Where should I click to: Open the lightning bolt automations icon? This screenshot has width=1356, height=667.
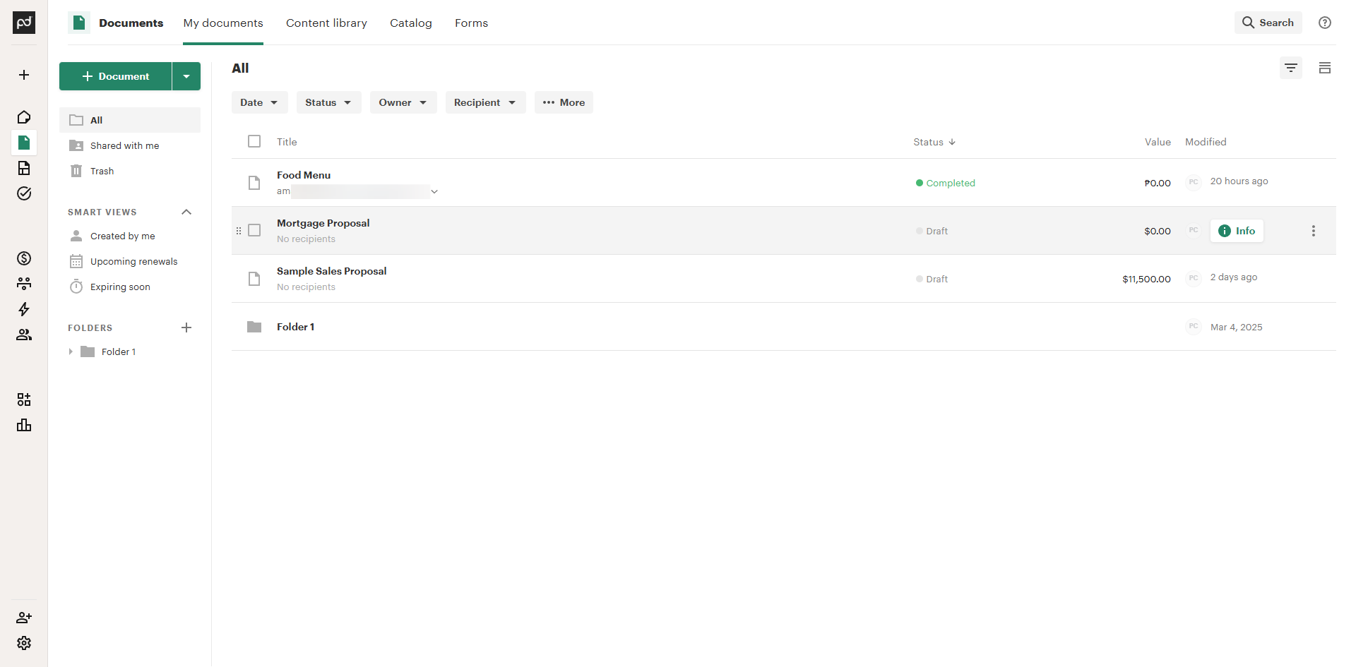click(x=24, y=309)
